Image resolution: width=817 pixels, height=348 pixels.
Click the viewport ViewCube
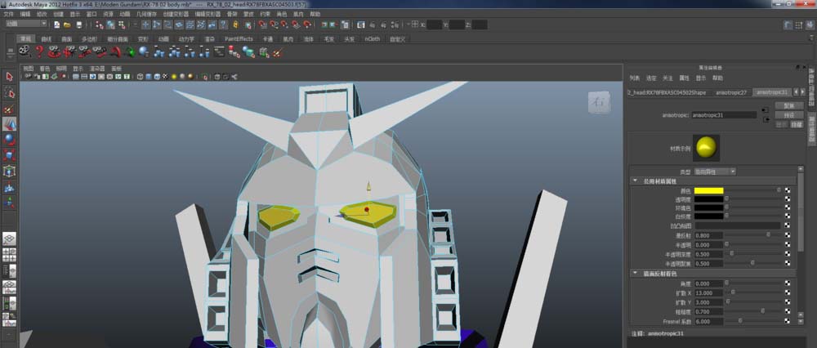click(x=598, y=103)
